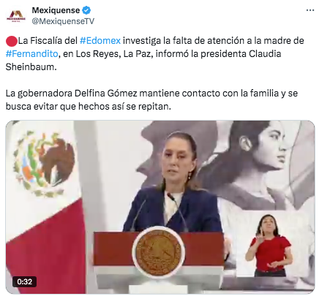
Task: Visit the @MexiquenseTV handle
Action: tap(63, 21)
